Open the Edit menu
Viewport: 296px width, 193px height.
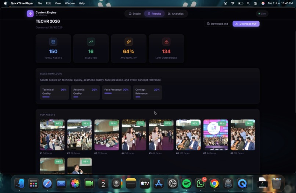(48, 3)
